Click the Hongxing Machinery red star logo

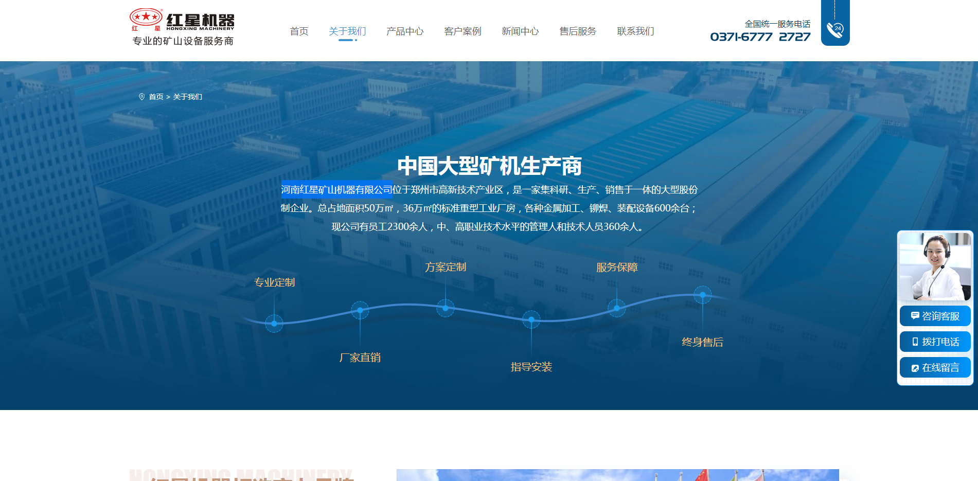[146, 17]
